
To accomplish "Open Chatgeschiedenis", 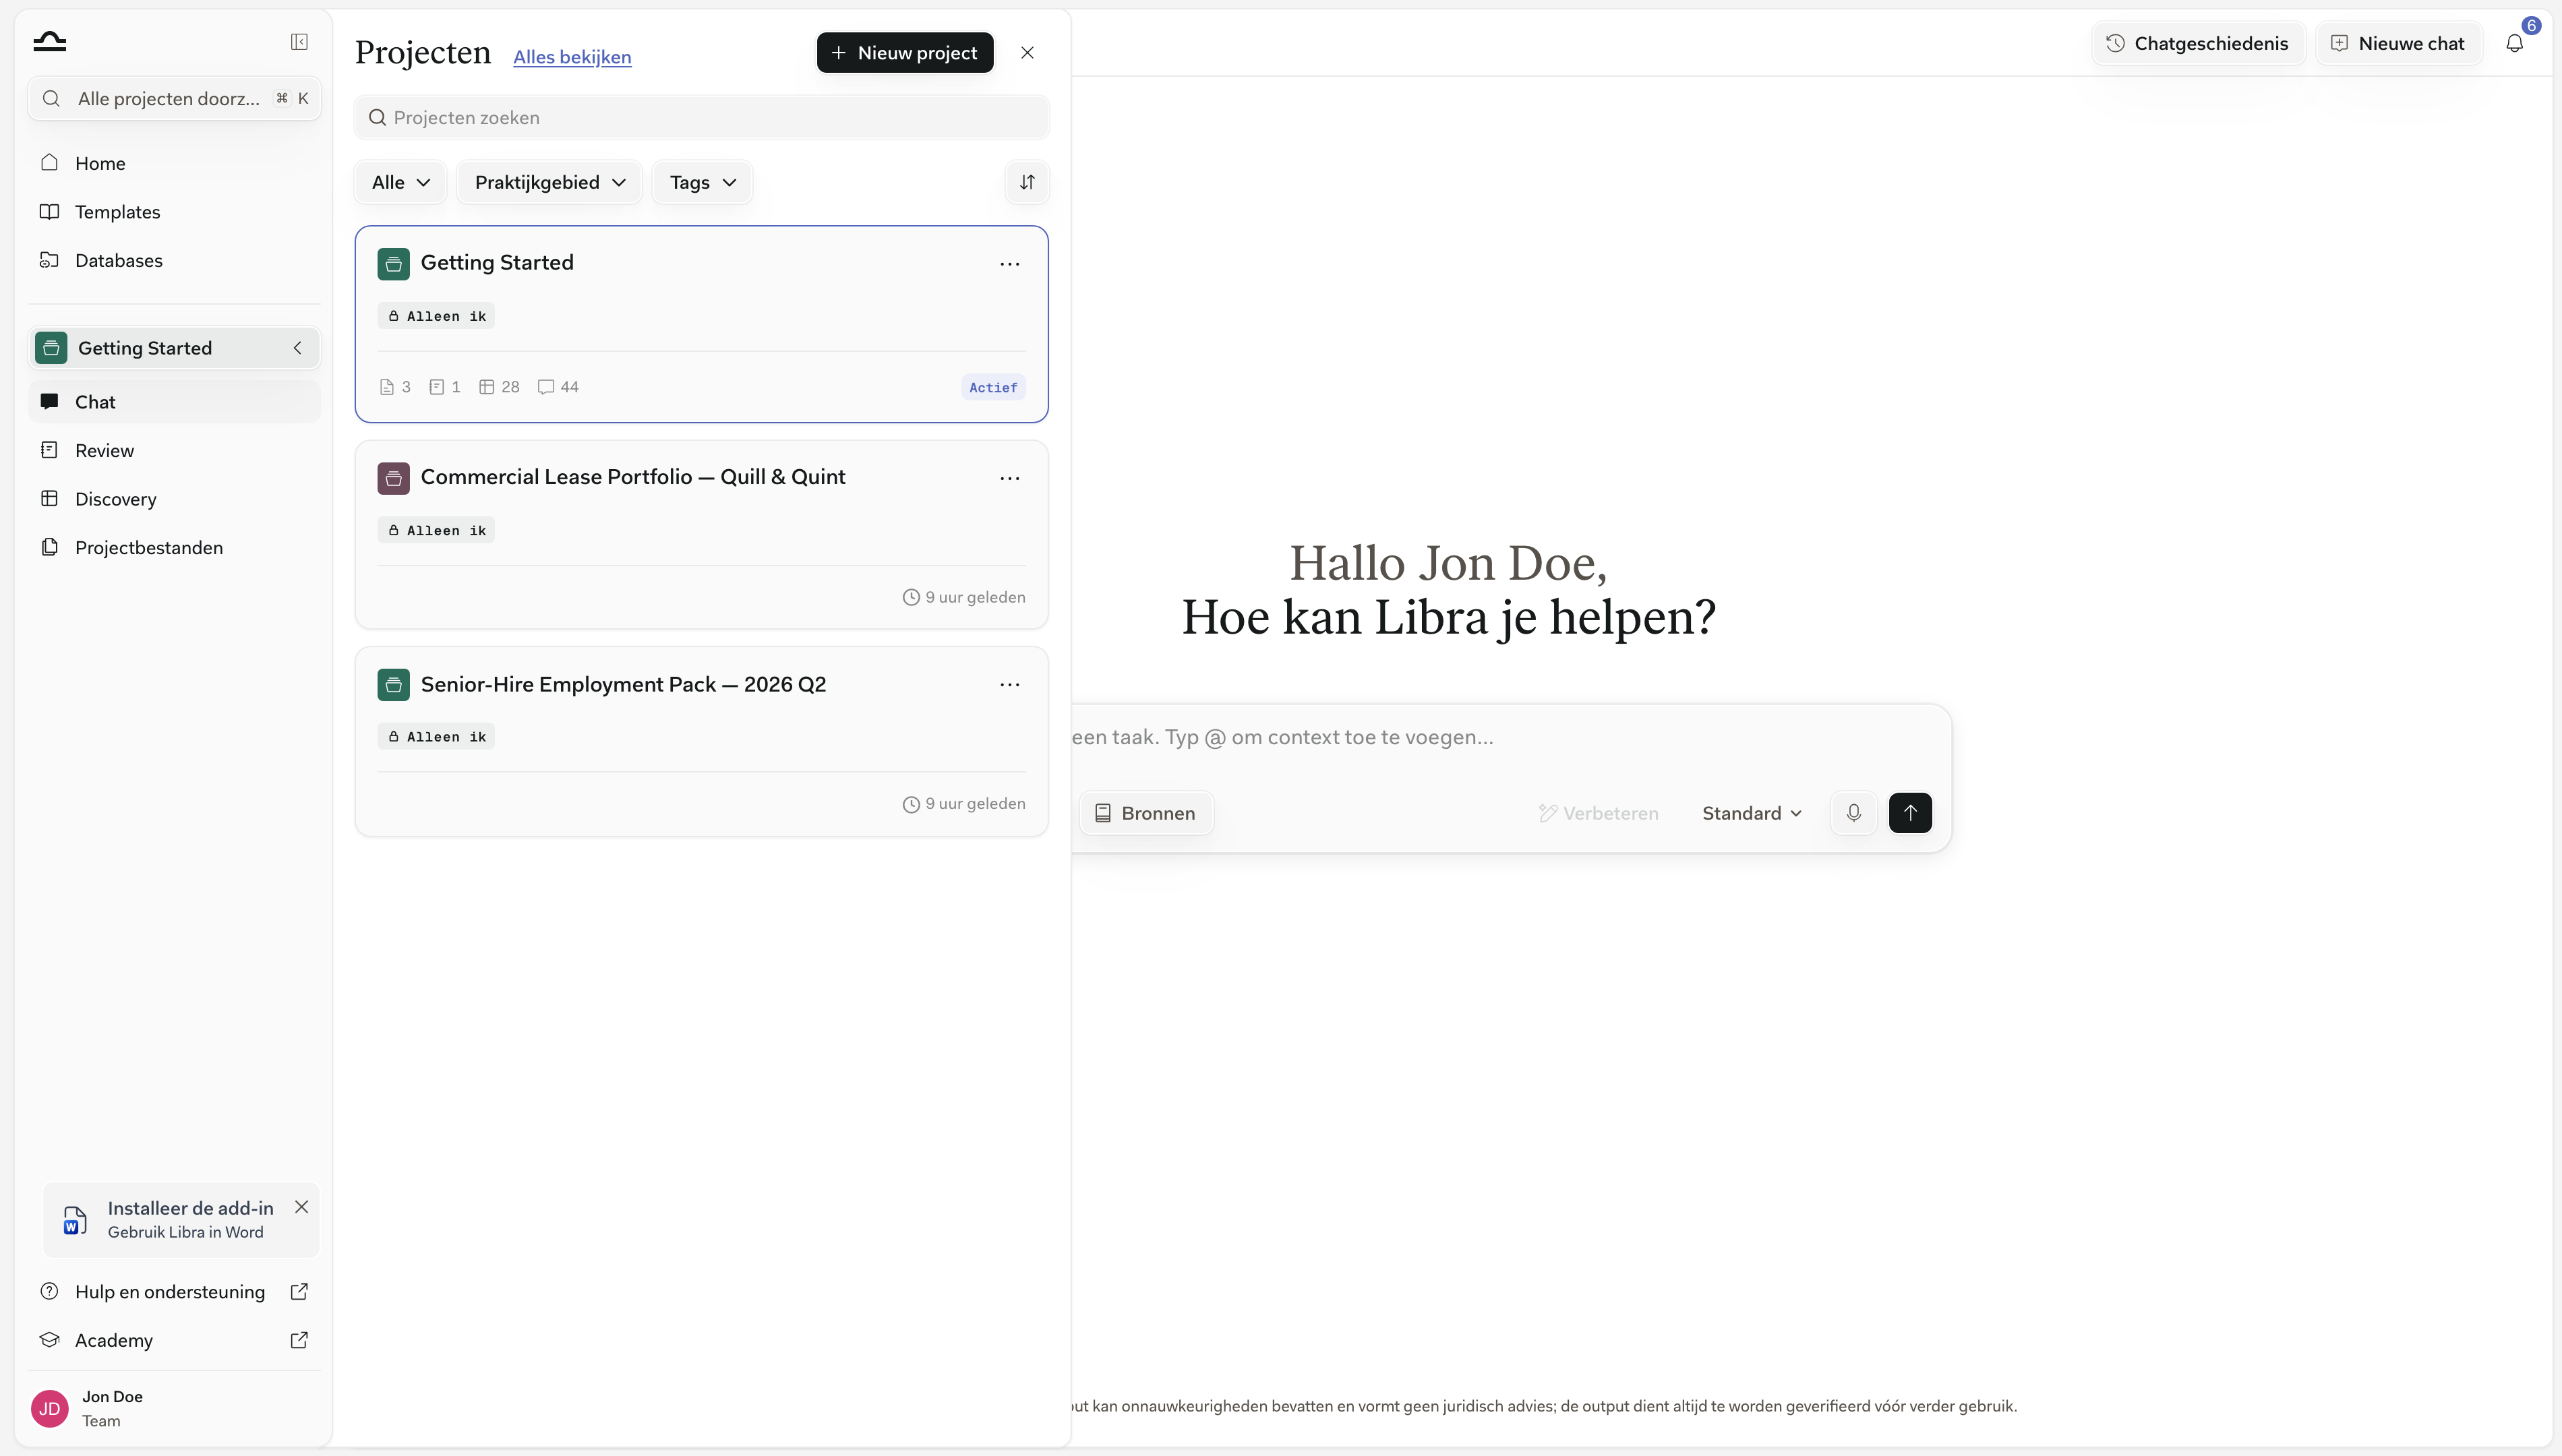I will (x=2198, y=43).
